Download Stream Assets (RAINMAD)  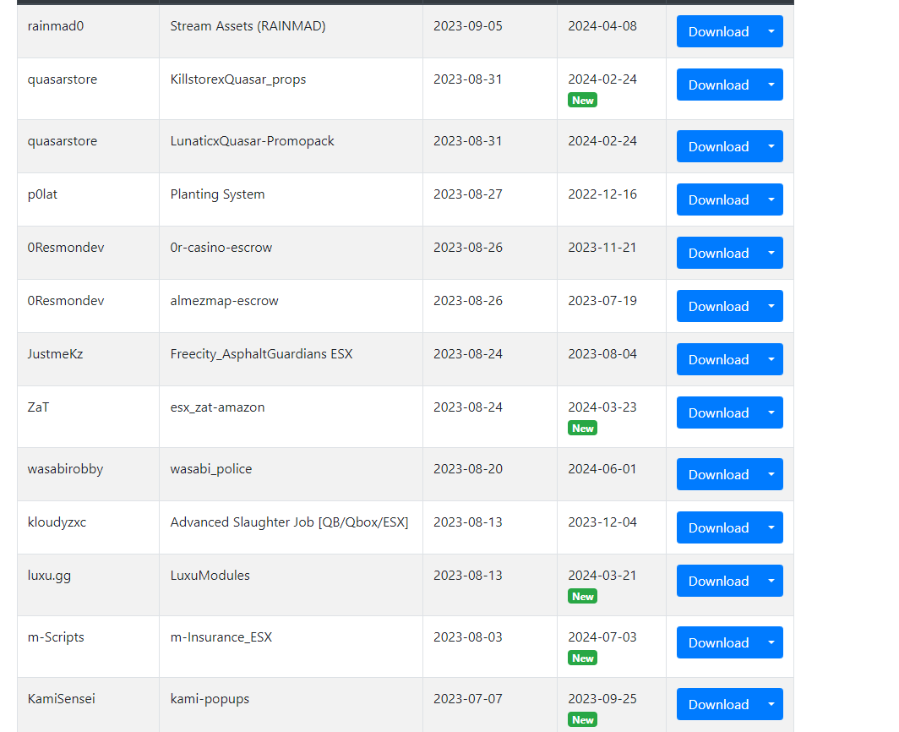[x=718, y=31]
